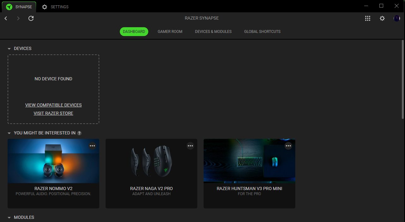Click the gear icon on the Settings tab
405x222 pixels.
(x=45, y=7)
